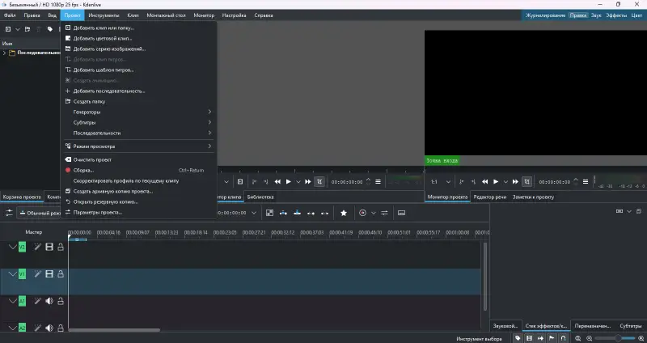Expand the 'Режим просмотра' submenu
647x343 pixels.
pos(138,146)
